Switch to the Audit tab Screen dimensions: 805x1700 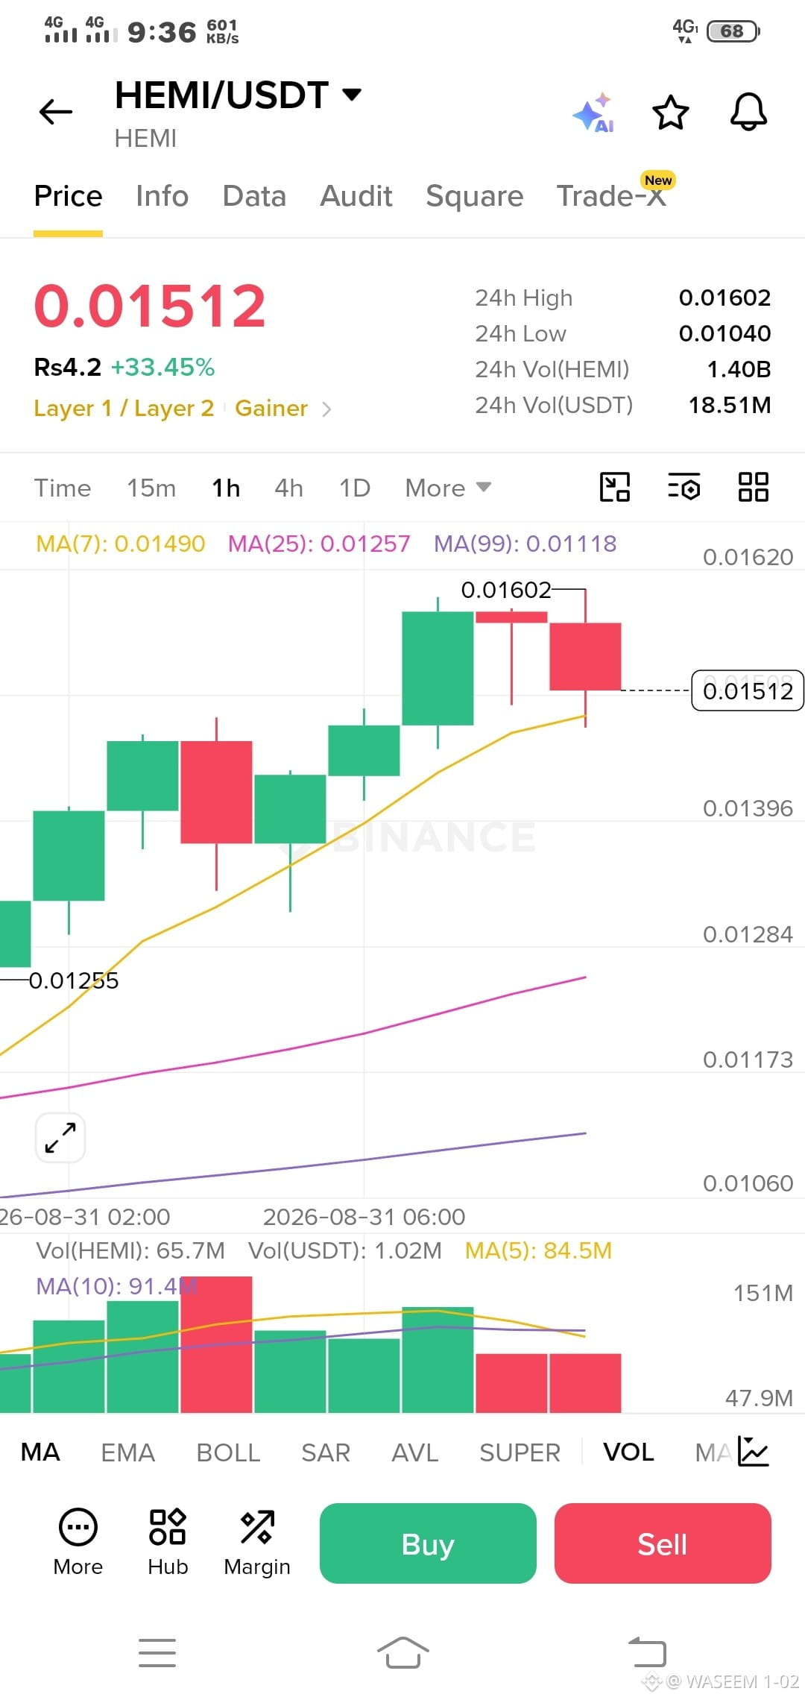[356, 196]
